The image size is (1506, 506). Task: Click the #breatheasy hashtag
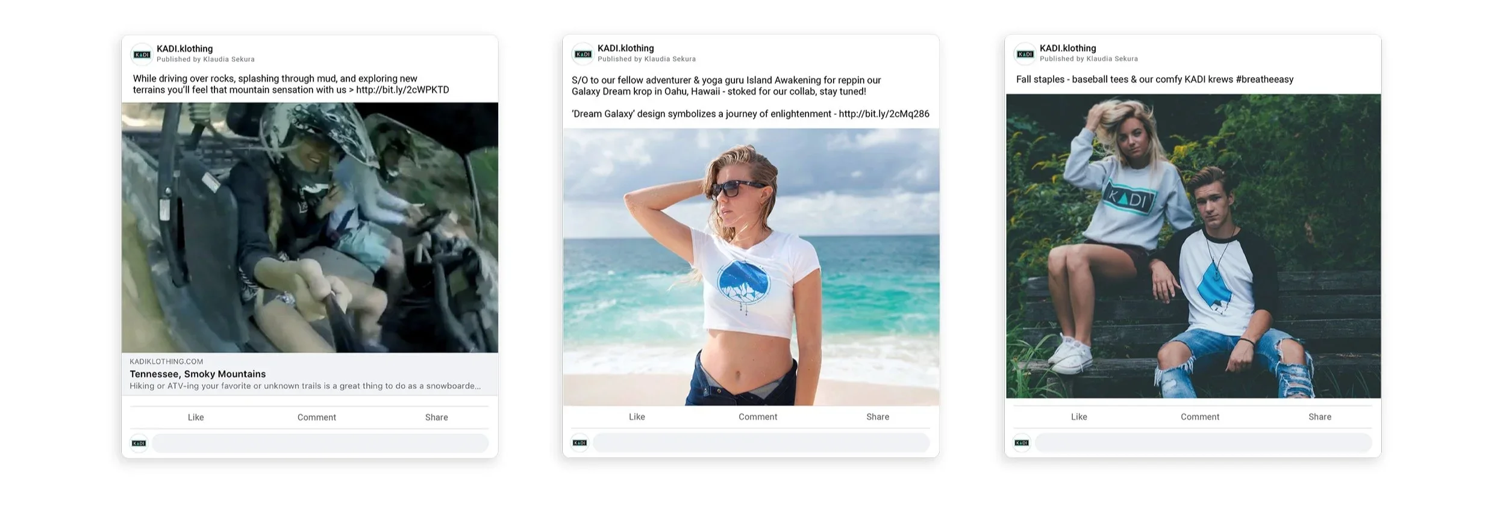(x=1264, y=79)
